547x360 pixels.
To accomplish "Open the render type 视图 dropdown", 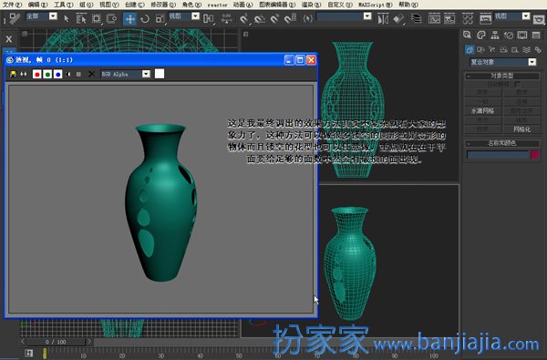I will click(x=526, y=16).
